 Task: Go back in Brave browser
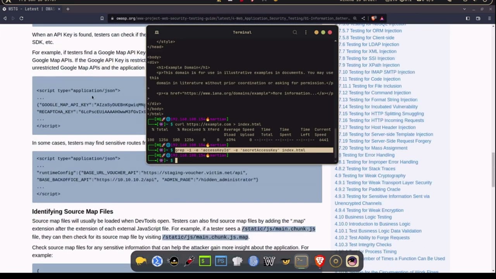(5, 18)
